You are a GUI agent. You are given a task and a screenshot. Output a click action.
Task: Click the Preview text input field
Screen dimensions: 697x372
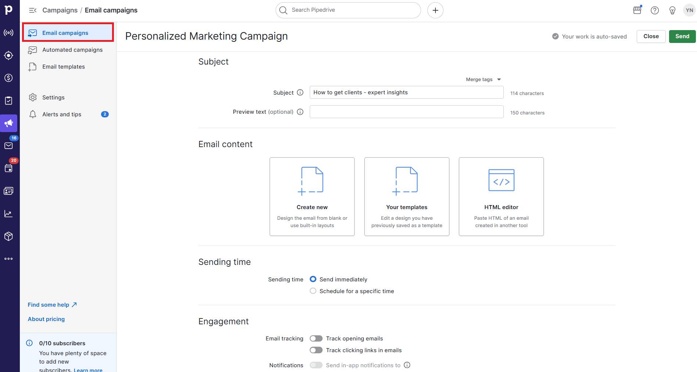(406, 112)
